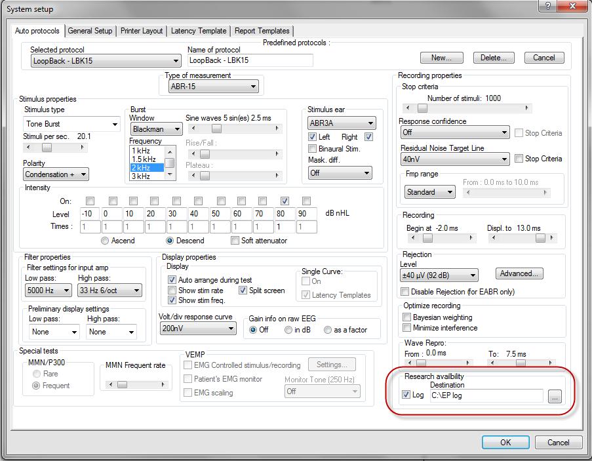Click the help question mark title button
This screenshot has width=592, height=461.
(548, 6)
